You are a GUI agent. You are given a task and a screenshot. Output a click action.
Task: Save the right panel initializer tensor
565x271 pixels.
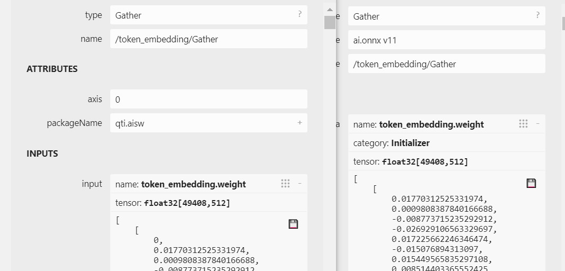coord(531,183)
